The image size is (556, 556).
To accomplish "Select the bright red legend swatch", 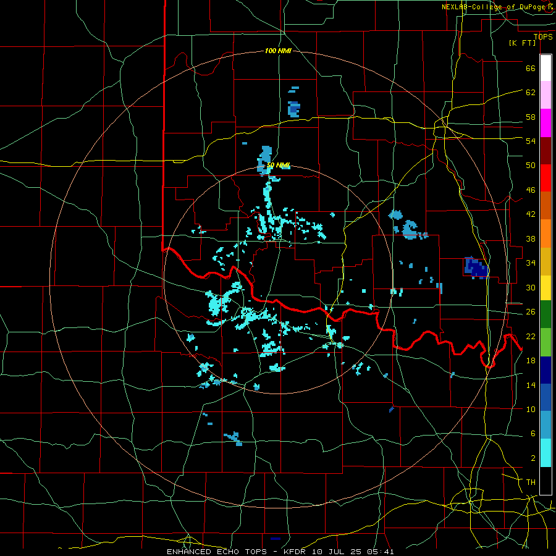I will point(545,178).
